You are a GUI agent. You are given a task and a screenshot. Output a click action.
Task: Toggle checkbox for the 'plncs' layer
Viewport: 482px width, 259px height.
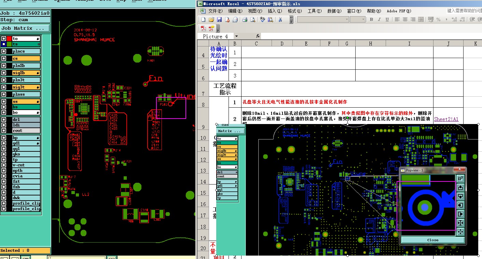[x=3, y=51]
